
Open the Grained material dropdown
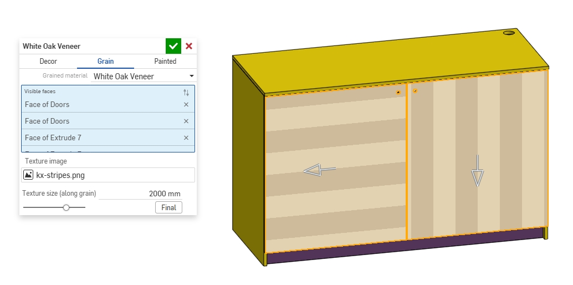143,76
